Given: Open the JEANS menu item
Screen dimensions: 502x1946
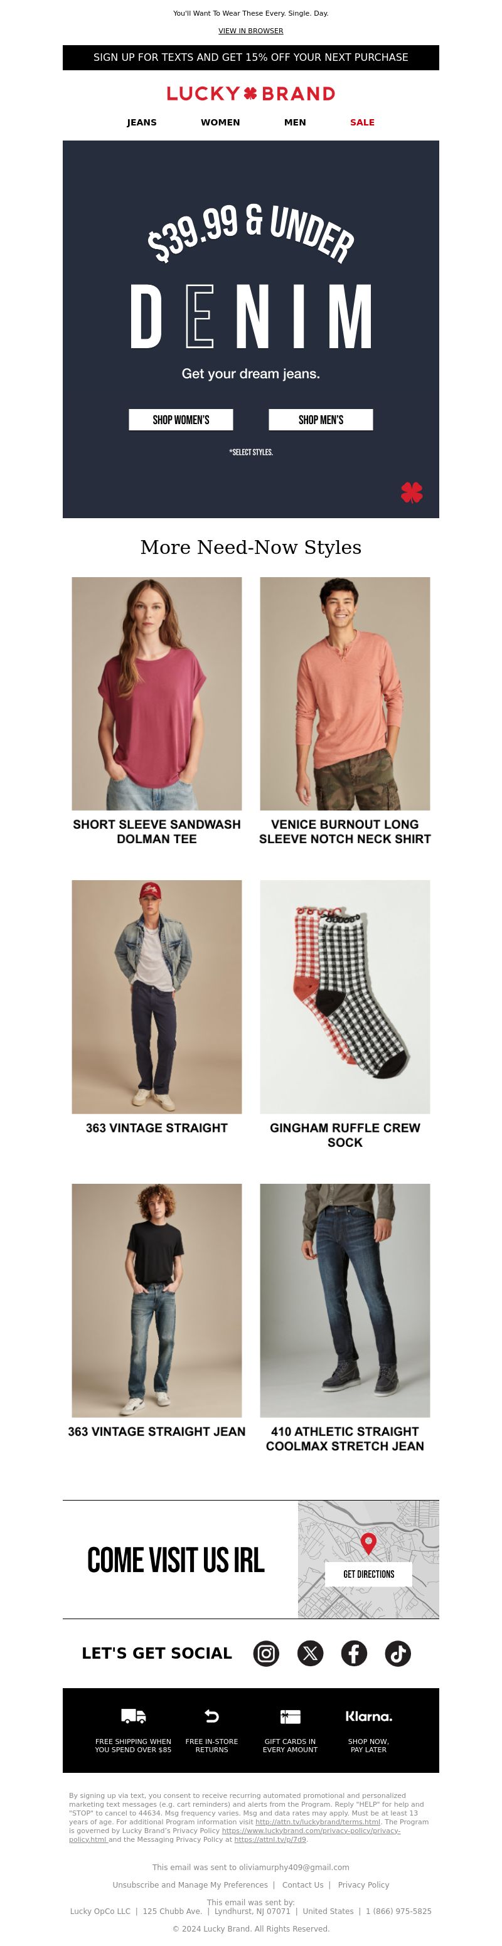Looking at the screenshot, I should pos(141,122).
